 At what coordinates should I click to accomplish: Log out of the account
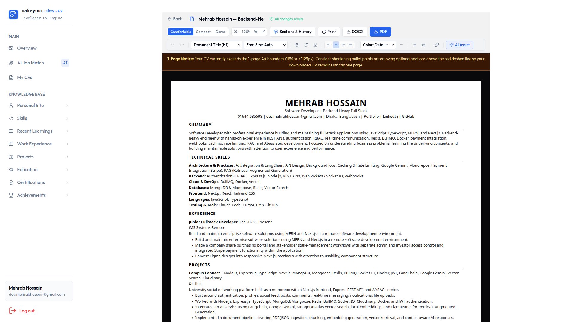pos(22,311)
